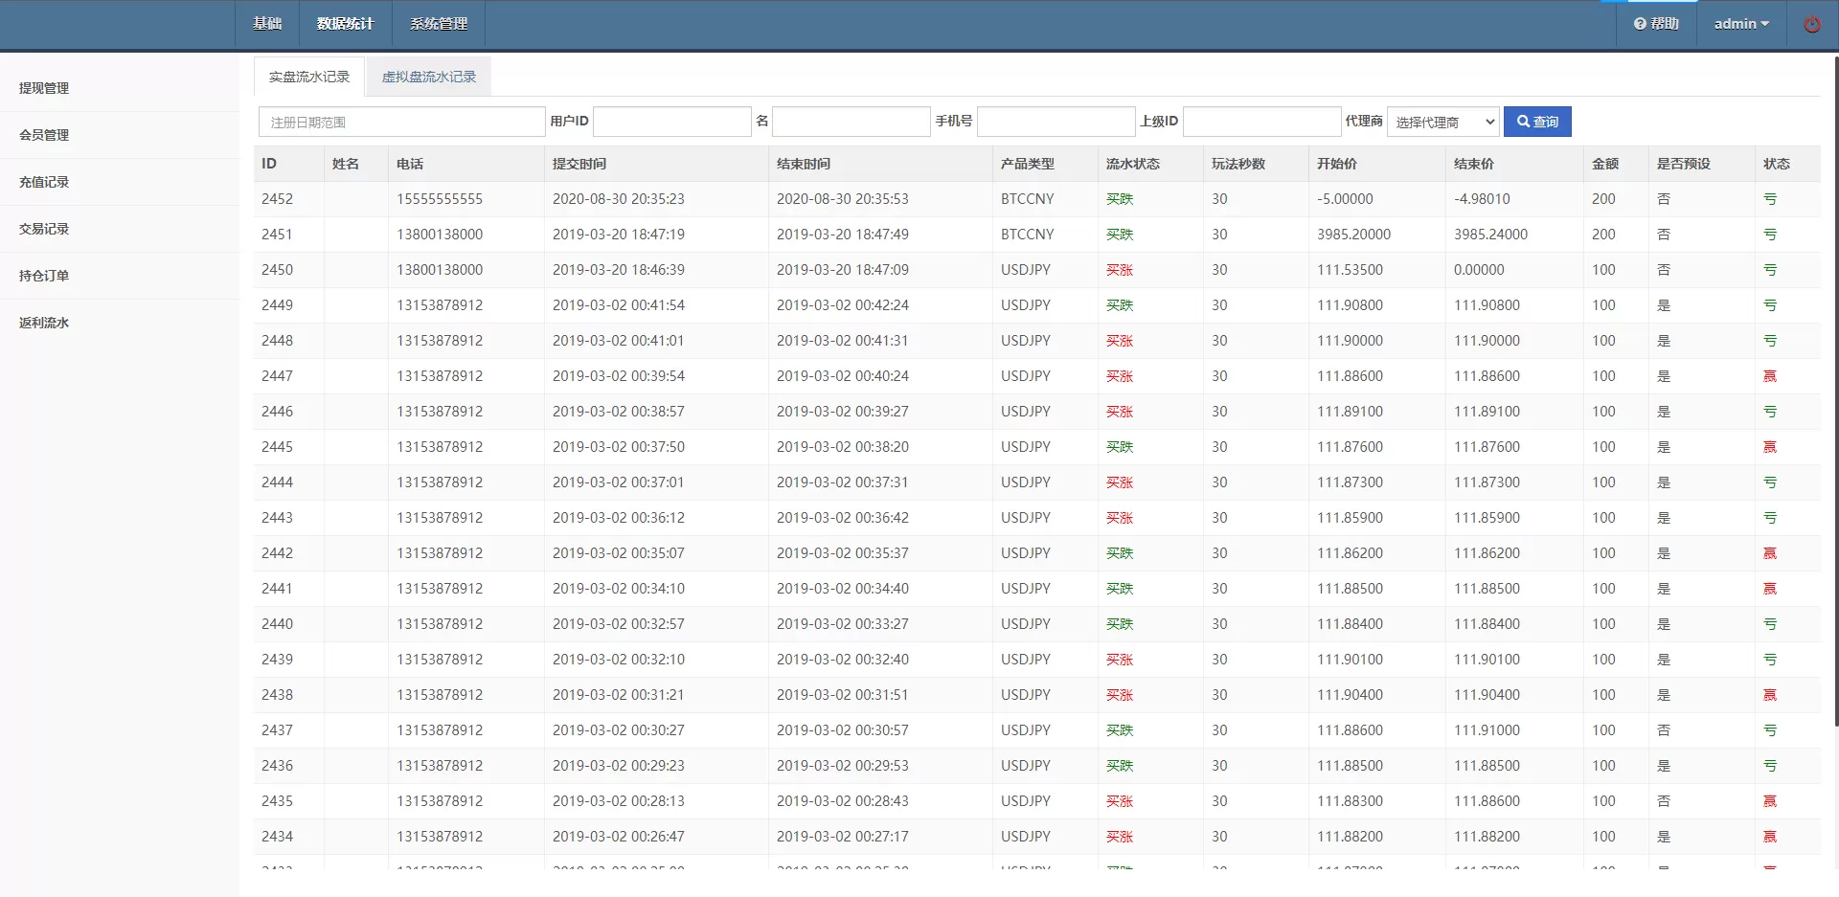Open the 数据统计 top menu
Viewport: 1839px width, 897px height.
[x=345, y=24]
